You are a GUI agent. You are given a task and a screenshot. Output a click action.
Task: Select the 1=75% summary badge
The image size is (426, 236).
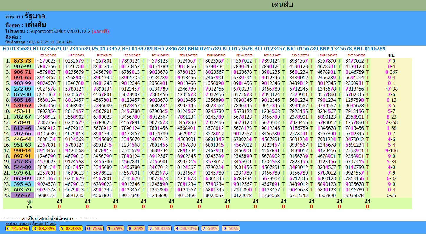pos(115,228)
